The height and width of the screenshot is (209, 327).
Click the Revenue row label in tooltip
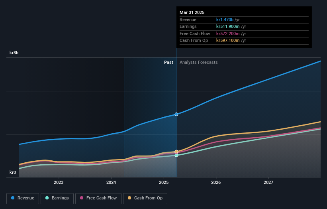point(188,20)
